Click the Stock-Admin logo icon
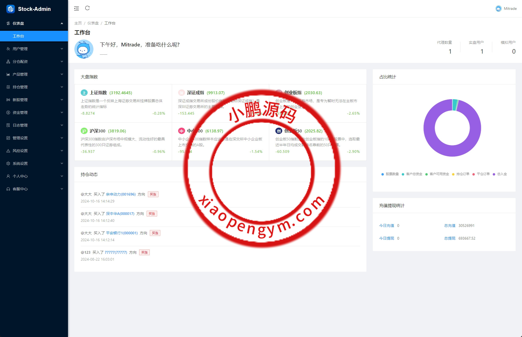 (x=11, y=9)
